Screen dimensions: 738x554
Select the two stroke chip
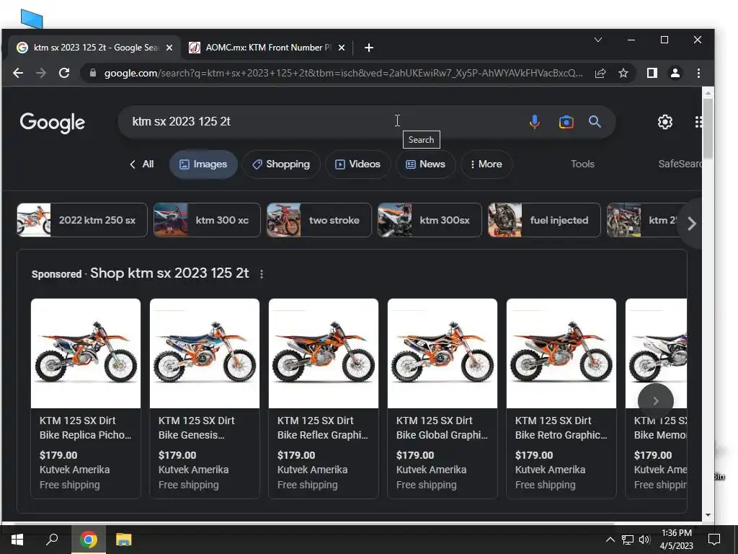[319, 220]
